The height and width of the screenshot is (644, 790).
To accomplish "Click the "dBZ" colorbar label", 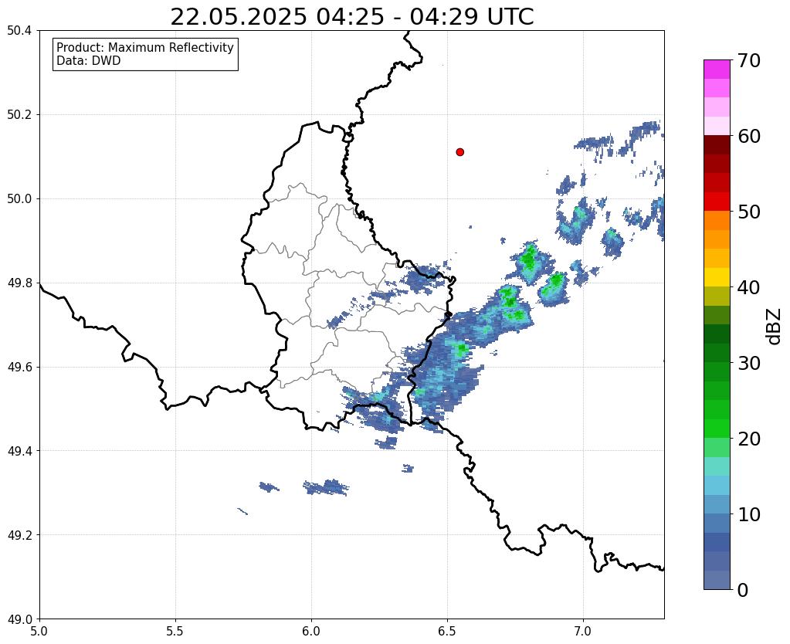I will (x=774, y=326).
